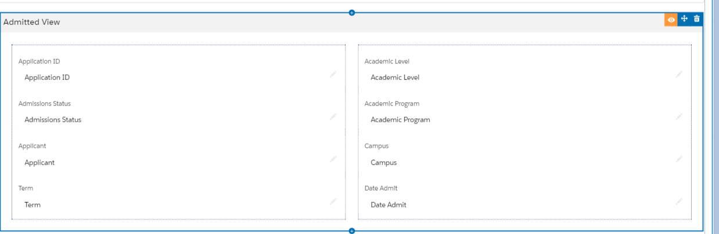Click the pencil icon for Application ID
The height and width of the screenshot is (234, 719).
(x=333, y=74)
